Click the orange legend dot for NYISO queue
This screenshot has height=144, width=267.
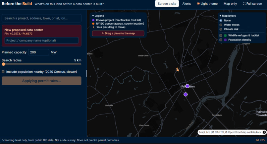(x=93, y=24)
